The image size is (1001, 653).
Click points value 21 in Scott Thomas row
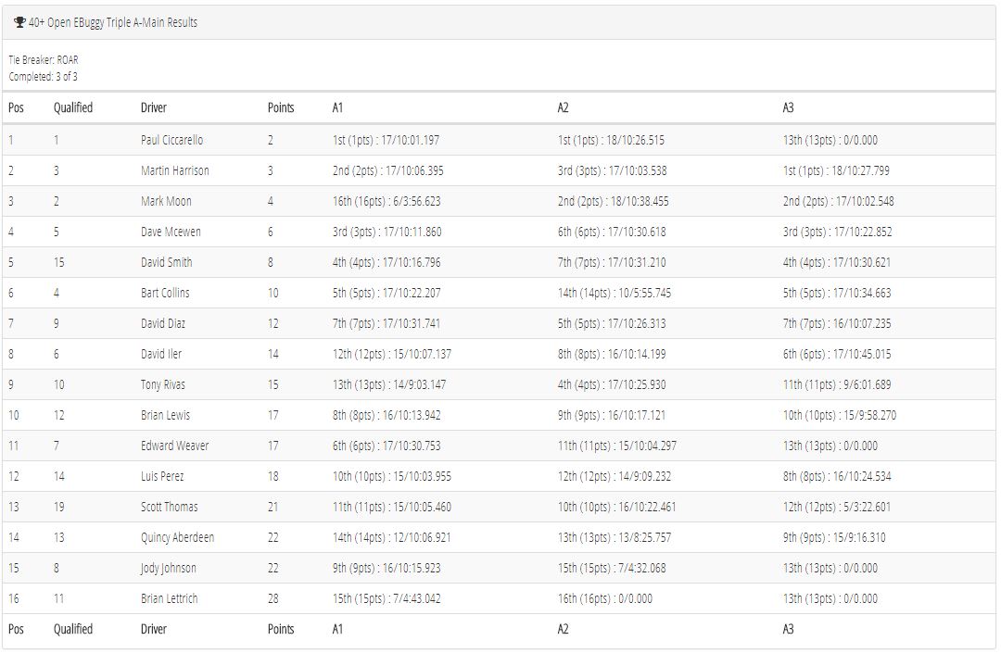[x=273, y=508]
